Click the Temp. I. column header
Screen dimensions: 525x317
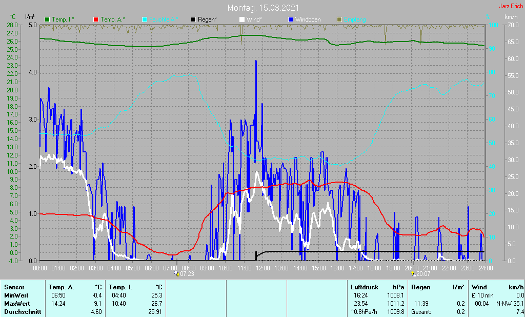click(x=121, y=287)
